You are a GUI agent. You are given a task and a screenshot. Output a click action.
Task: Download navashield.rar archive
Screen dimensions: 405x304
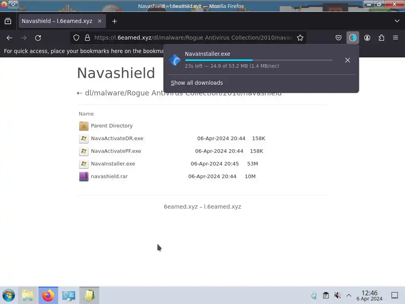(x=109, y=176)
